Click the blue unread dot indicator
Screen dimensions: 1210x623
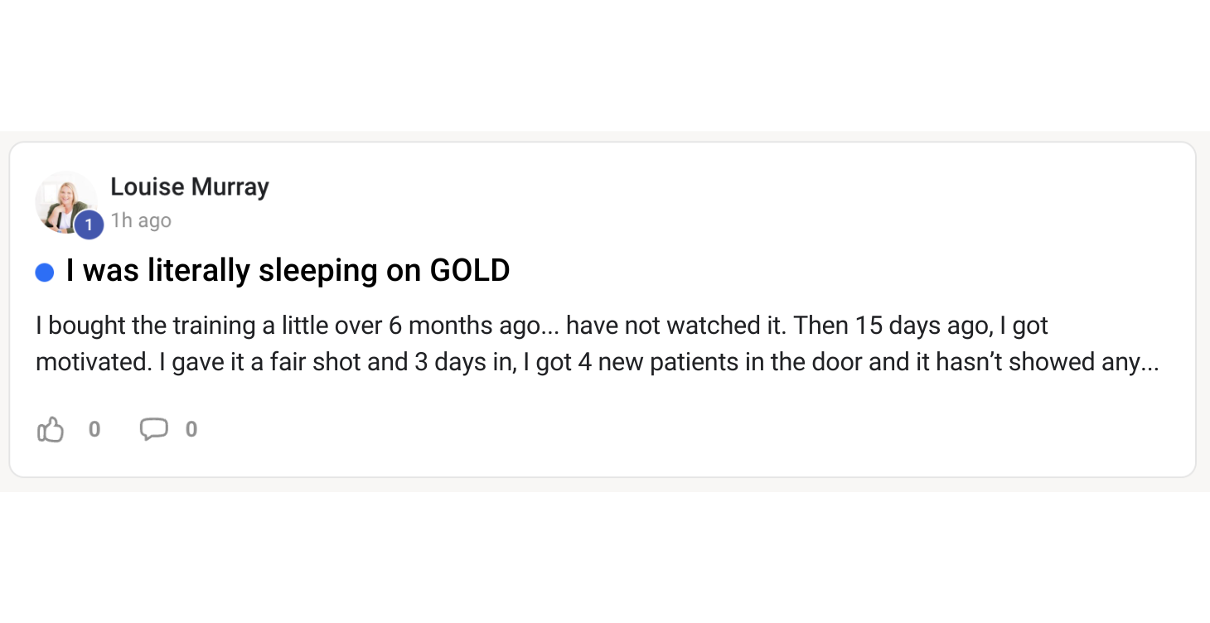point(45,273)
